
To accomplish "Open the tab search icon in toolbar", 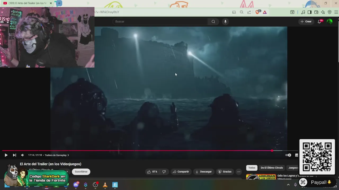I will coord(292,12).
